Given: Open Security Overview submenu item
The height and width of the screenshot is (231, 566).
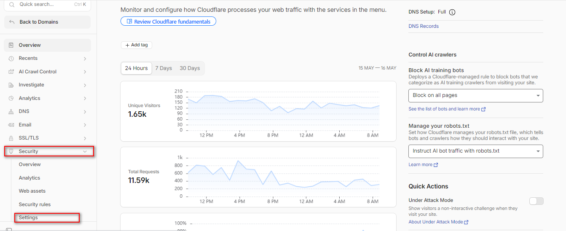Looking at the screenshot, I should click(x=30, y=164).
